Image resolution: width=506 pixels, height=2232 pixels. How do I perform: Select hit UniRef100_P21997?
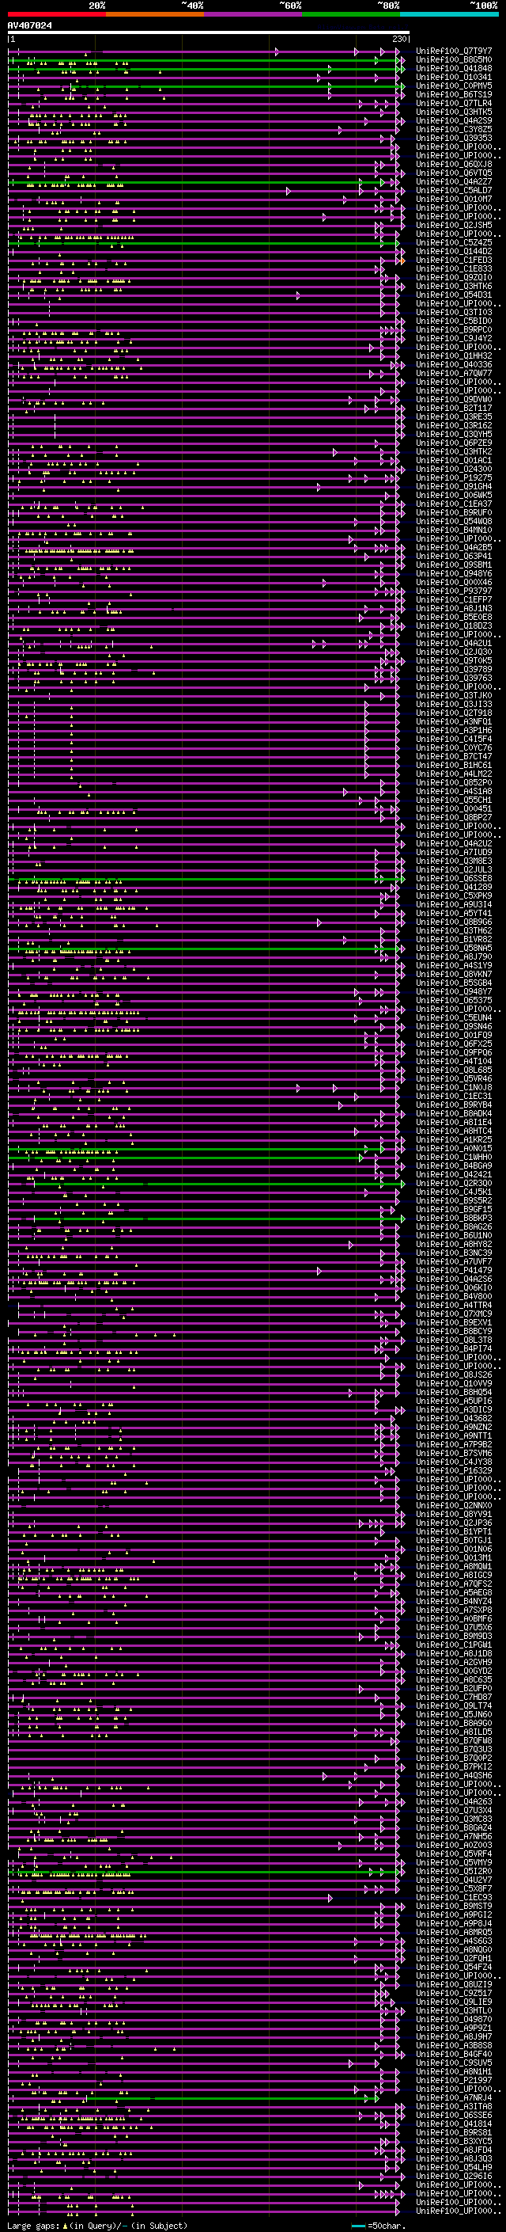tap(454, 2080)
